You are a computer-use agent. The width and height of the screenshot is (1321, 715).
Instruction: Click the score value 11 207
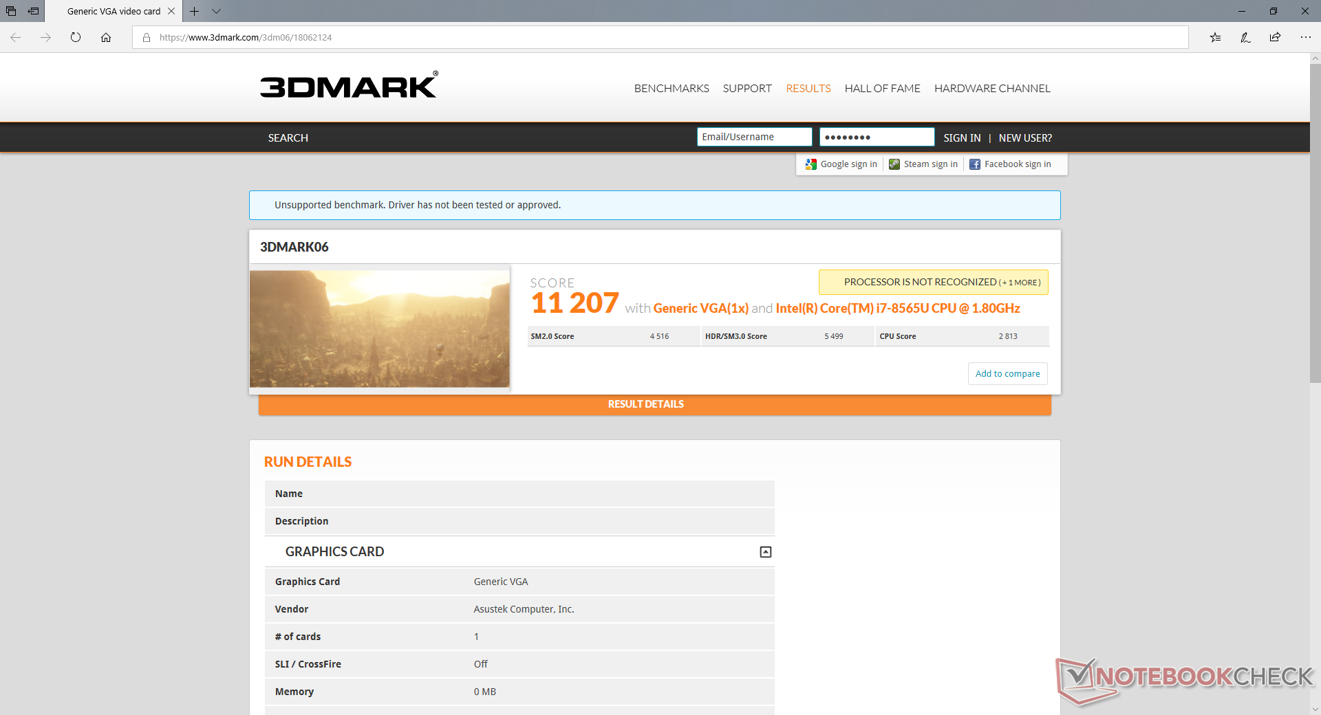point(574,303)
